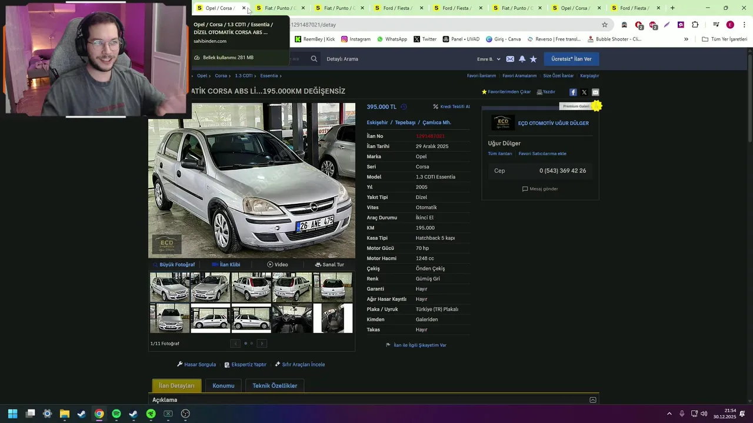Open İlan ile İlgili Şikayetim Var

[x=416, y=345]
